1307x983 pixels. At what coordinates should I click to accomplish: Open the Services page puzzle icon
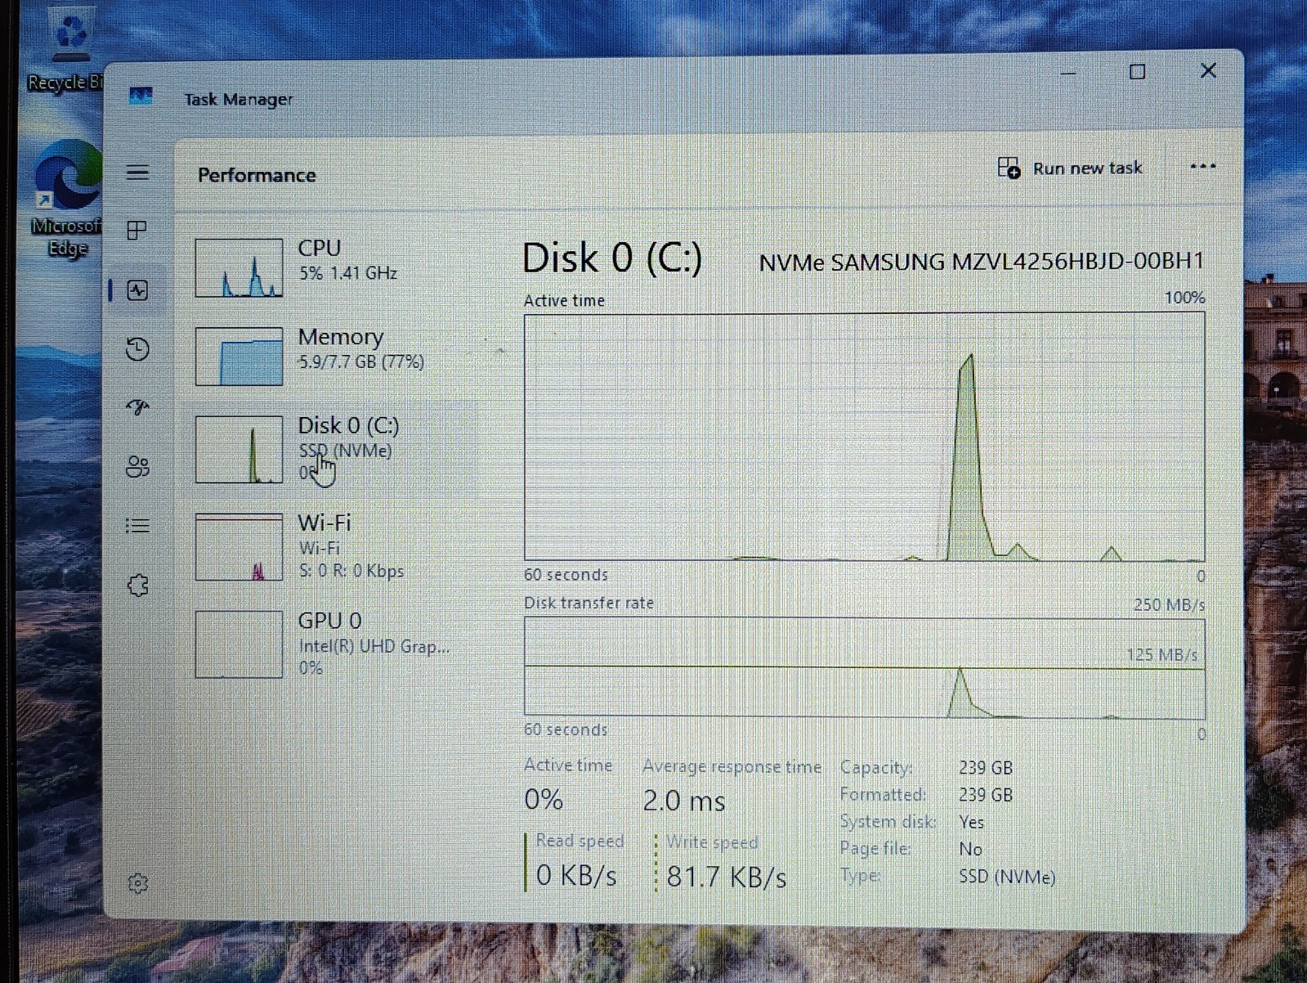(137, 585)
